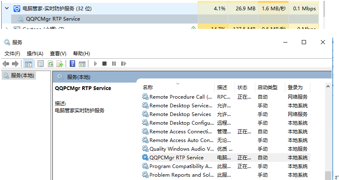Start the service with the play button
339x180 pixels.
95,64
